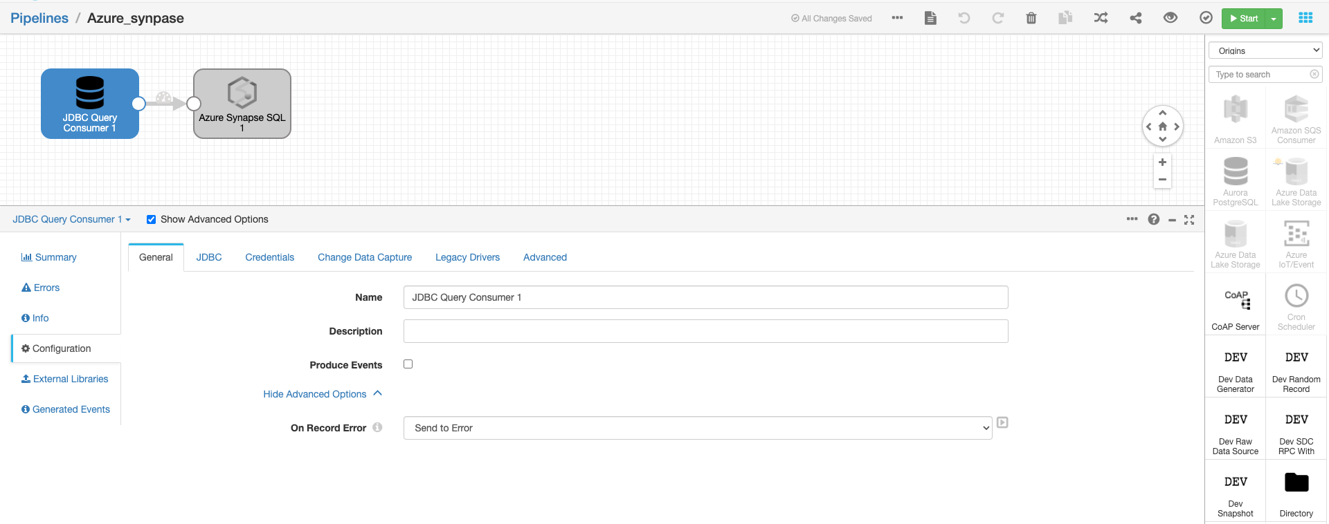Delete selected stage with trash icon
Screen dimensions: 1329x524
tap(1031, 18)
